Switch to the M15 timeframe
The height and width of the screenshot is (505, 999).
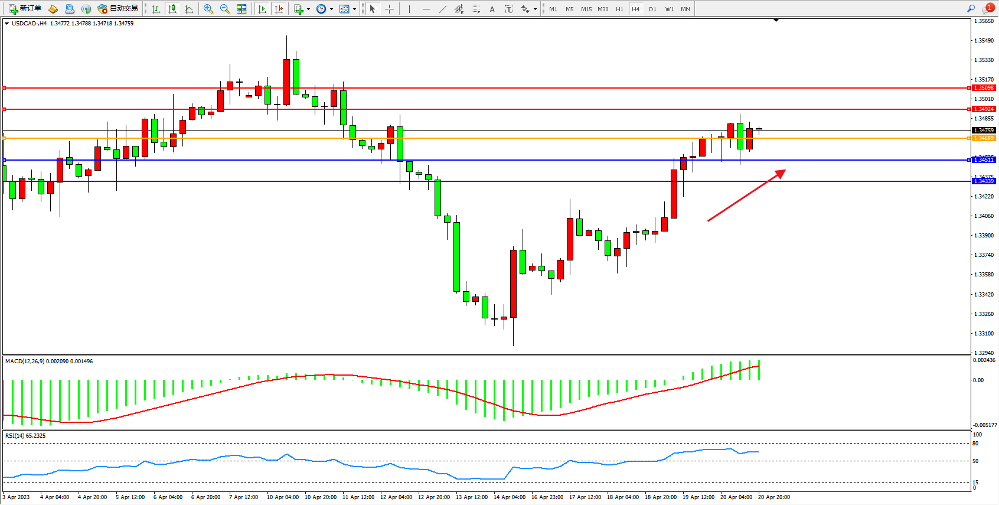point(586,9)
